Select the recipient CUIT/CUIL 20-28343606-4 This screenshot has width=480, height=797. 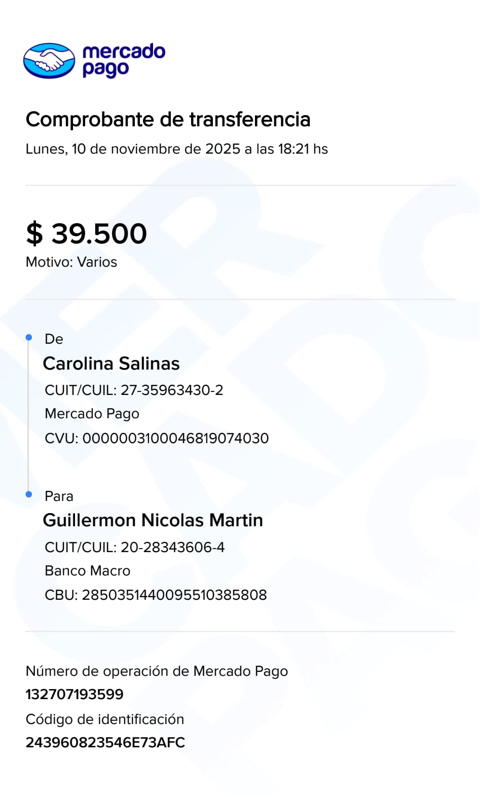click(135, 547)
